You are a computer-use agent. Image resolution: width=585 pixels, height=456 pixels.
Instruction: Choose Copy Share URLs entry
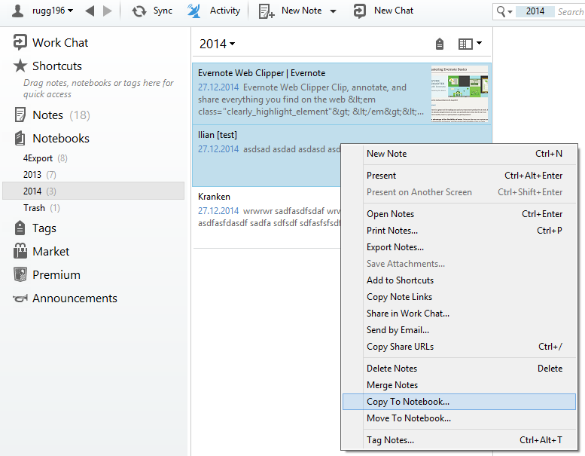(x=459, y=347)
